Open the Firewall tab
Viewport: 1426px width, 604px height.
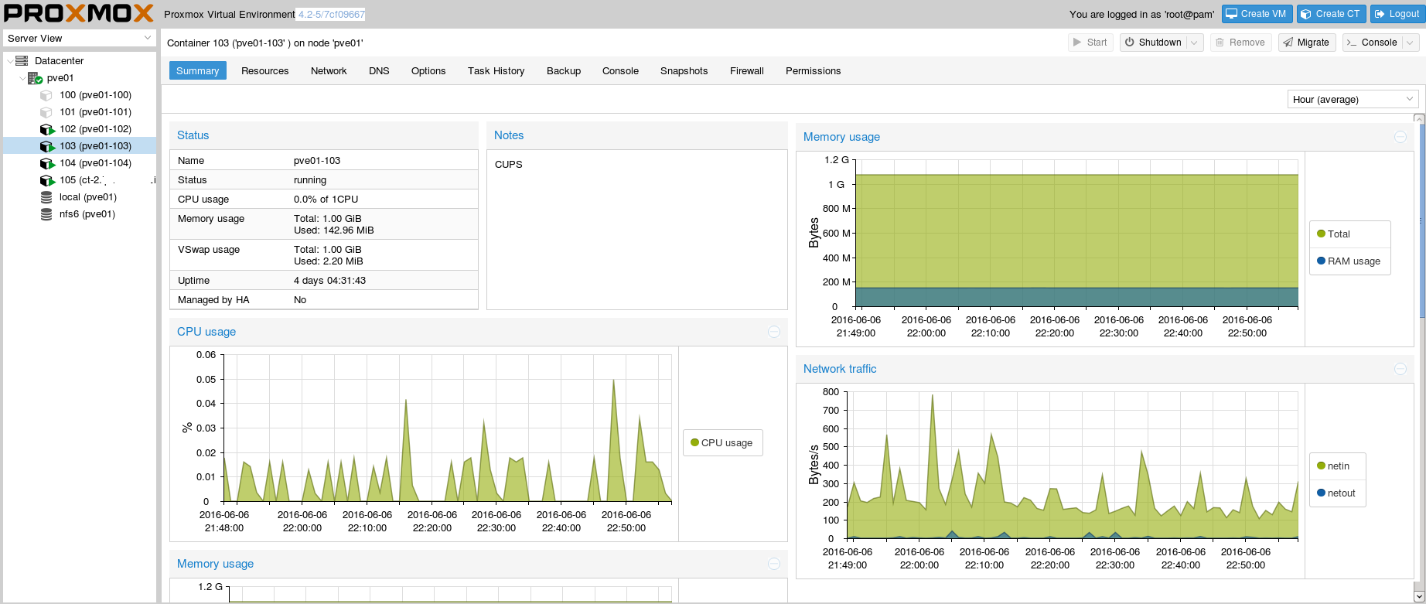[x=746, y=70]
